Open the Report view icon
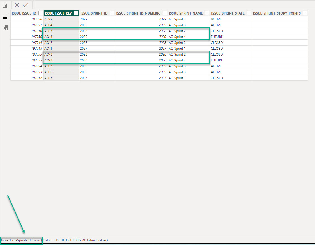Image resolution: width=315 pixels, height=245 pixels. [x=5, y=6]
